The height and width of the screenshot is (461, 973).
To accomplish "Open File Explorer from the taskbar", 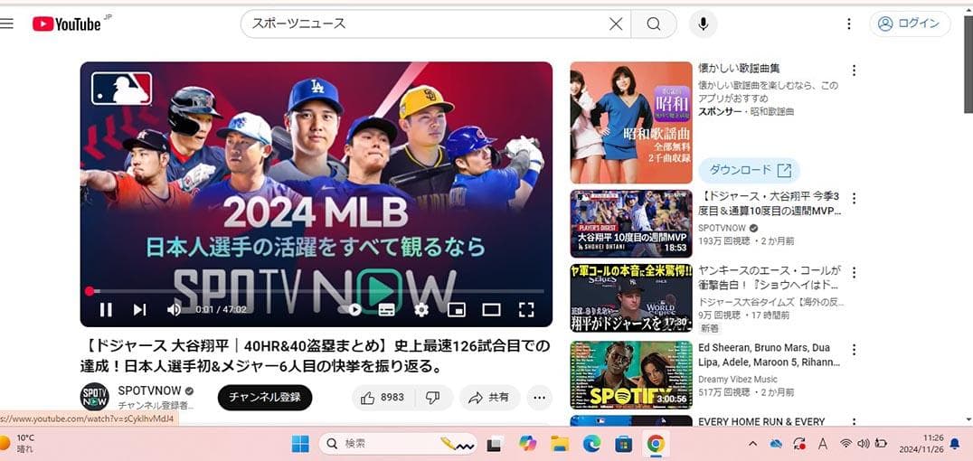I will point(560,444).
